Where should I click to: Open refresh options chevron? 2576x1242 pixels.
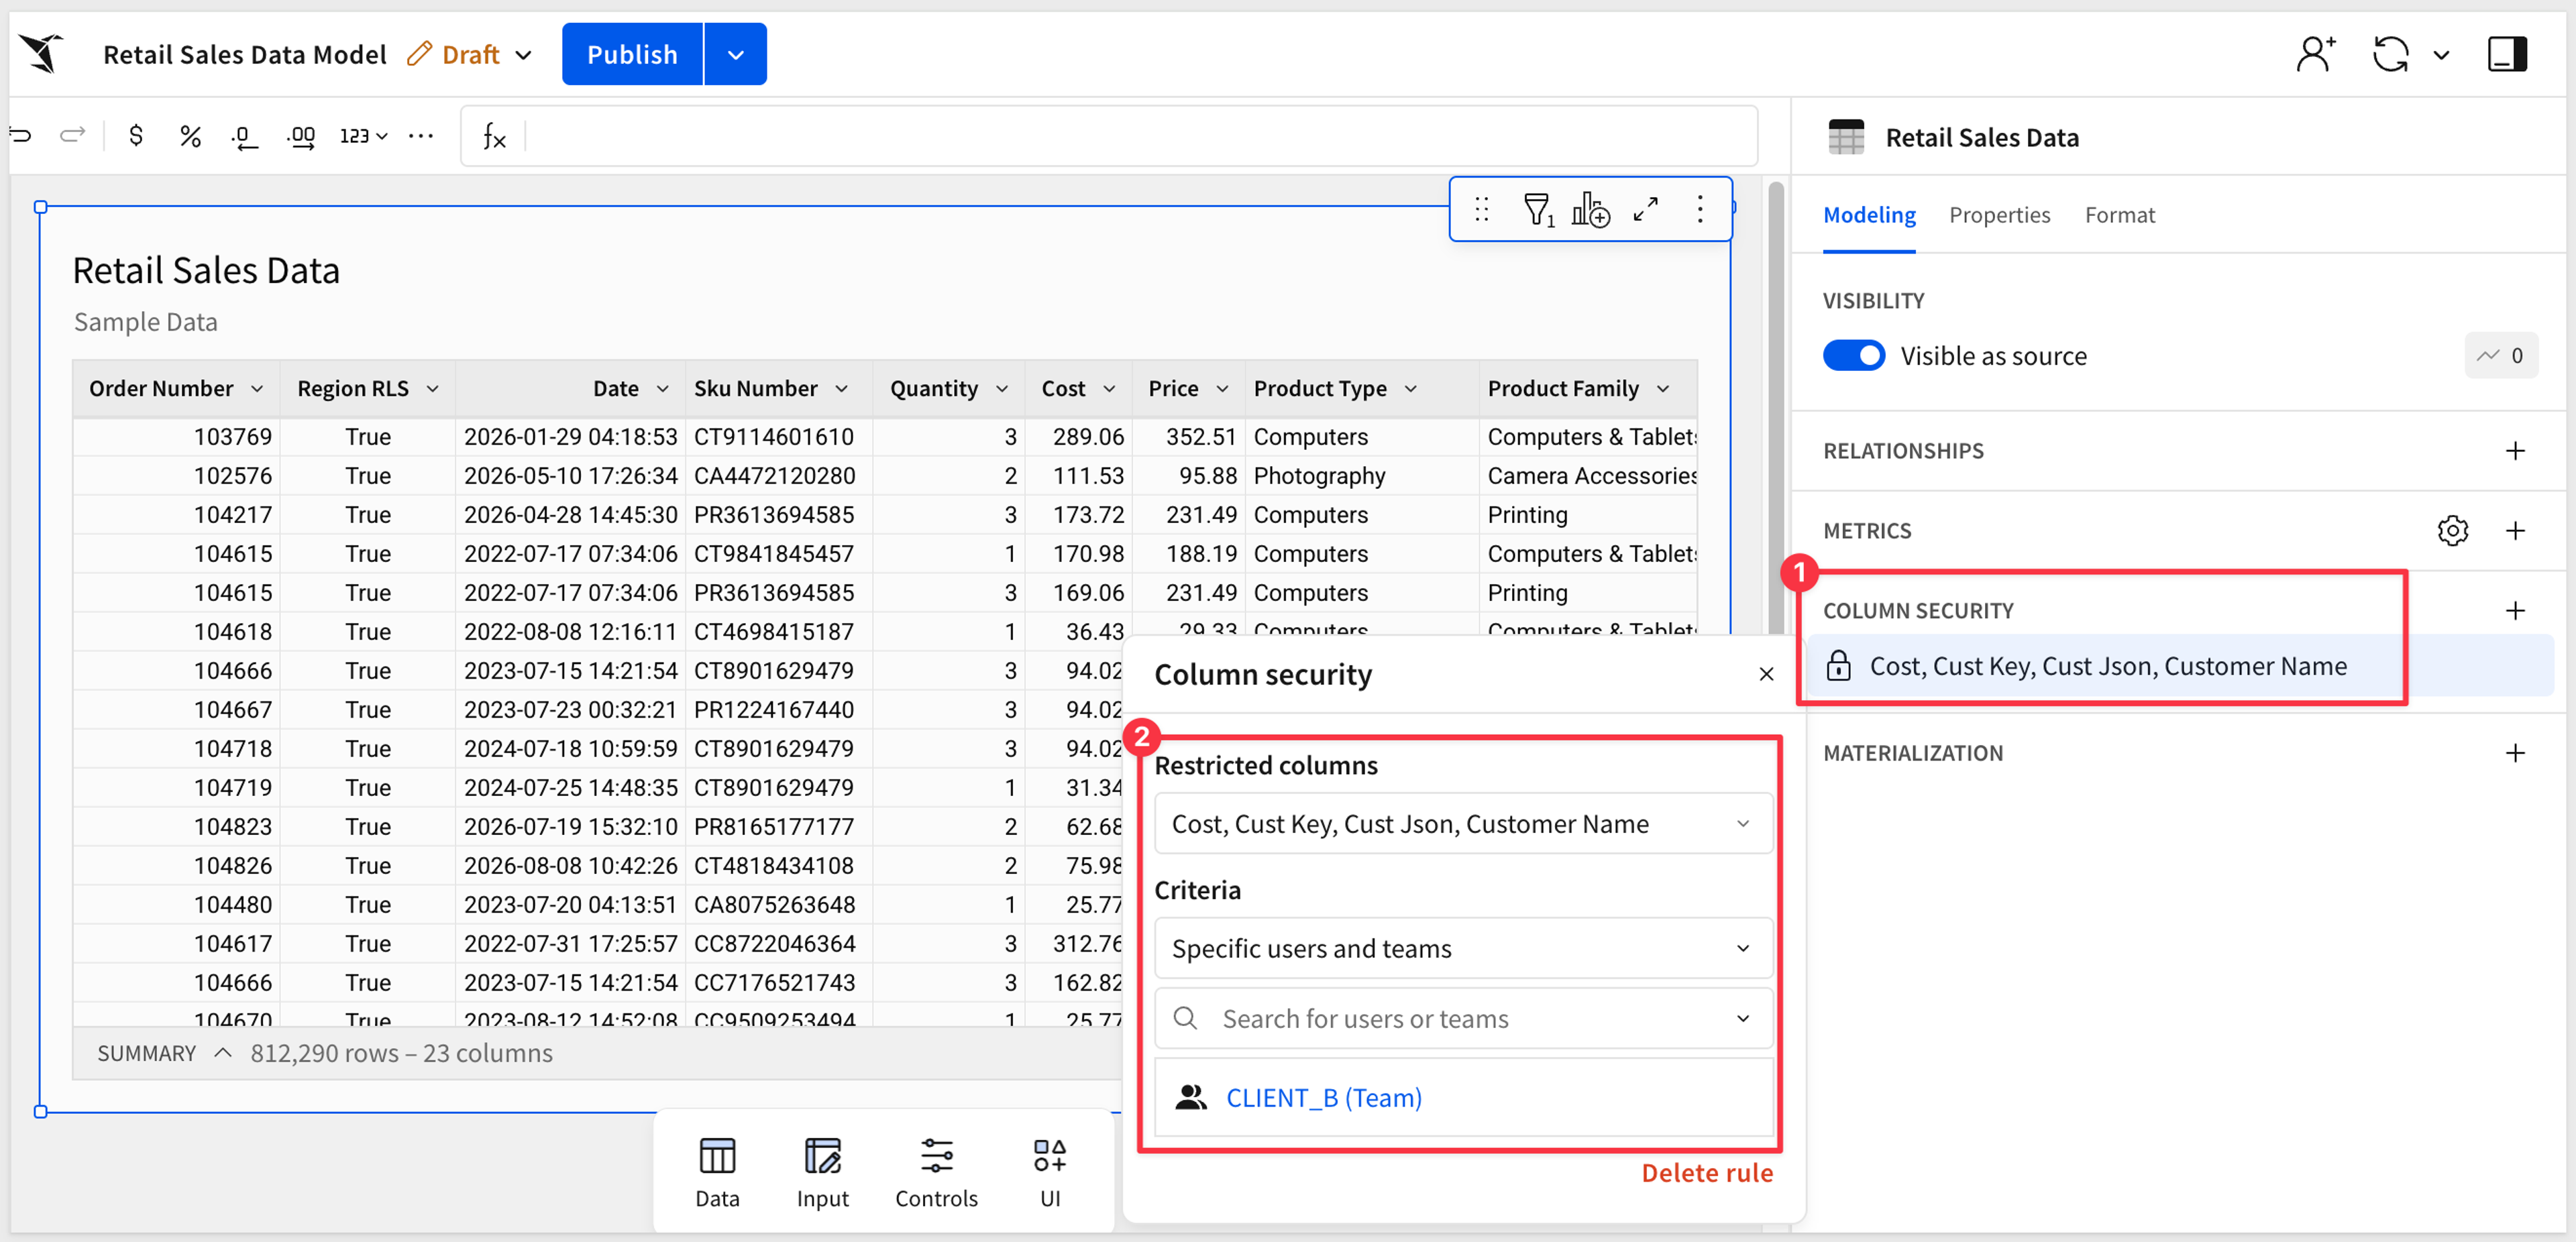pyautogui.click(x=2442, y=55)
